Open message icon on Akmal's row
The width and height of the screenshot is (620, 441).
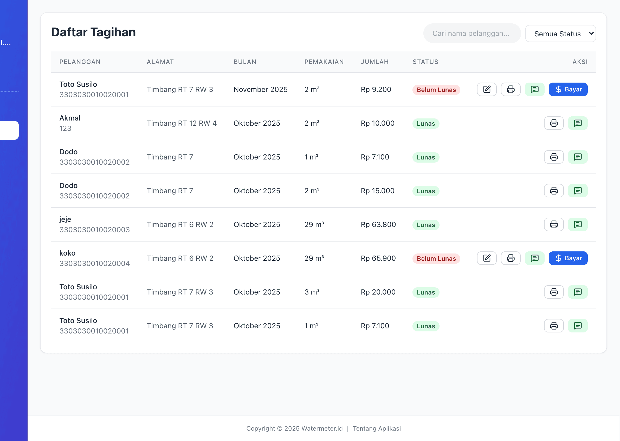point(578,123)
